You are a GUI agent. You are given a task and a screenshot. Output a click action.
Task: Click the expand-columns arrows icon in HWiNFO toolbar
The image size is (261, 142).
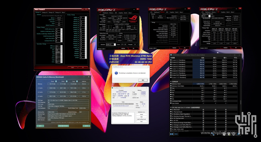pyautogui.click(x=172, y=134)
